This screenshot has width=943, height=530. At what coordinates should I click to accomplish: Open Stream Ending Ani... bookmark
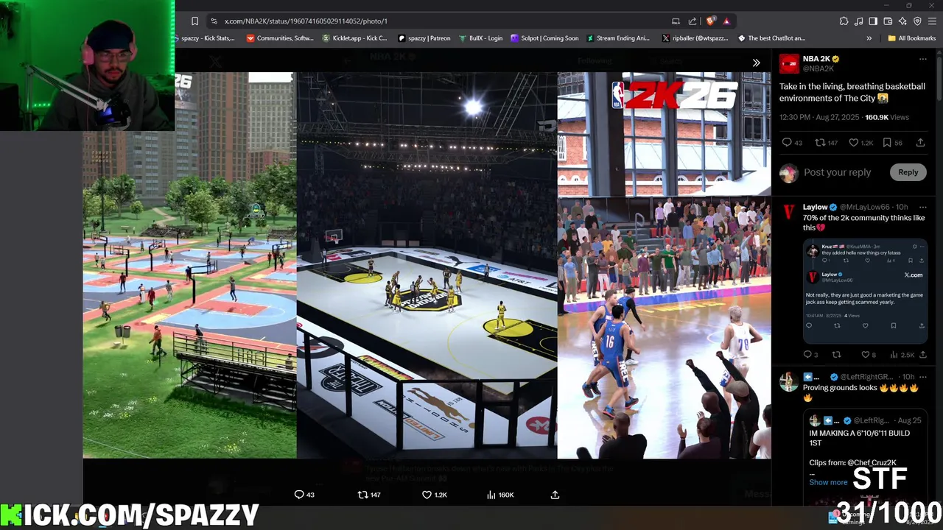(617, 38)
